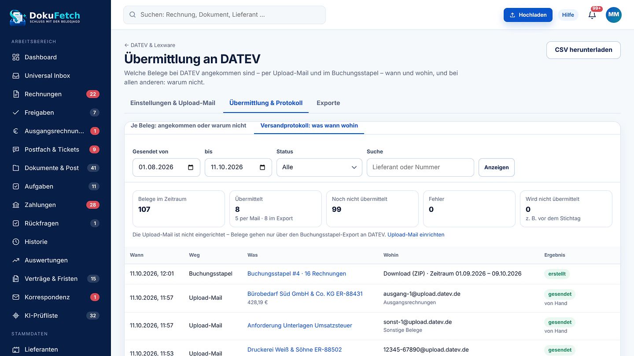634x356 pixels.
Task: Go back to DATEV & Lexware
Action: tap(150, 45)
